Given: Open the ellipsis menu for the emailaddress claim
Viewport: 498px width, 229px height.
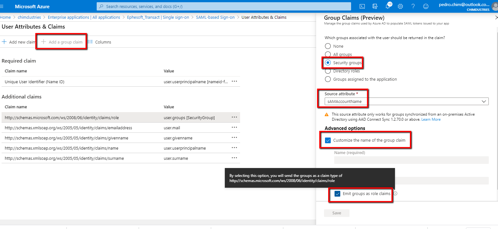Looking at the screenshot, I should pos(234,127).
